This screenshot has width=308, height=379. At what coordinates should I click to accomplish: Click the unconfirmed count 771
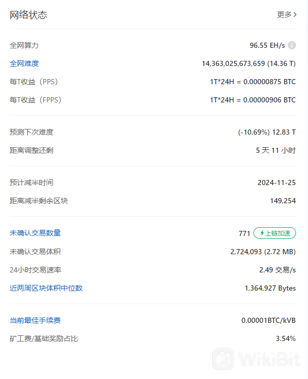[244, 233]
